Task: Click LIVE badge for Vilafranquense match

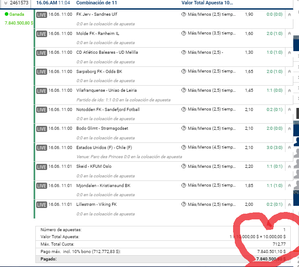Action: pyautogui.click(x=41, y=91)
